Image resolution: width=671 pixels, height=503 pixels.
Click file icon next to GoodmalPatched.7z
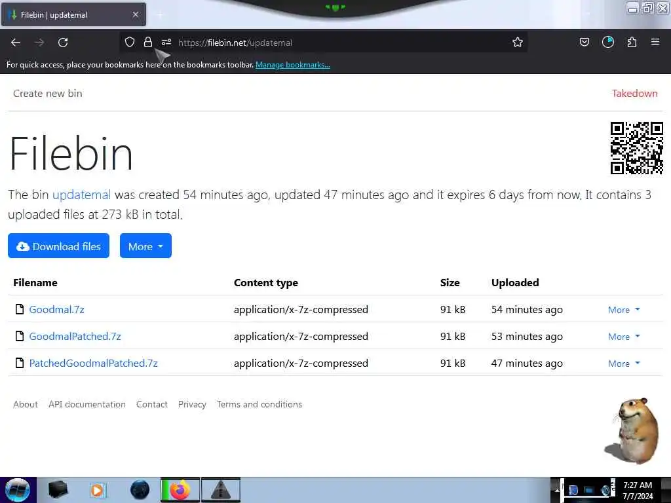[x=19, y=336]
